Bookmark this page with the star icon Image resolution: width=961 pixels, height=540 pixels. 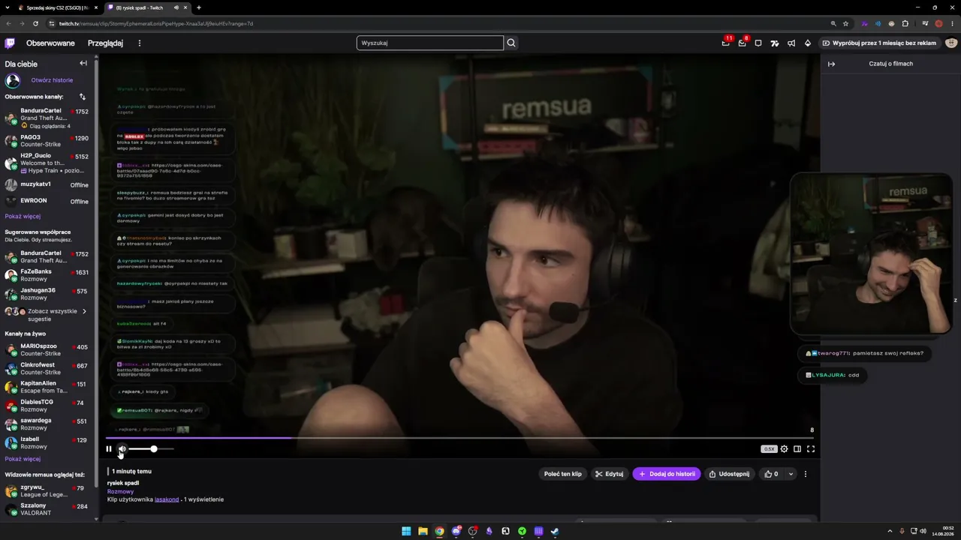click(x=845, y=23)
